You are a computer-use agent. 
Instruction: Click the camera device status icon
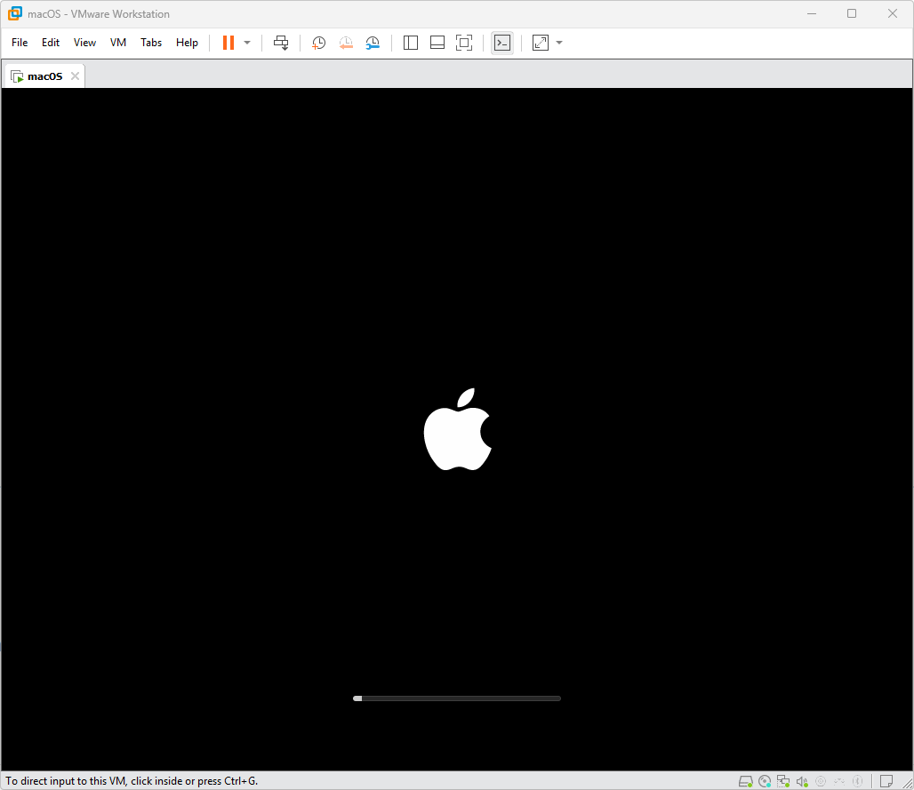coord(821,781)
